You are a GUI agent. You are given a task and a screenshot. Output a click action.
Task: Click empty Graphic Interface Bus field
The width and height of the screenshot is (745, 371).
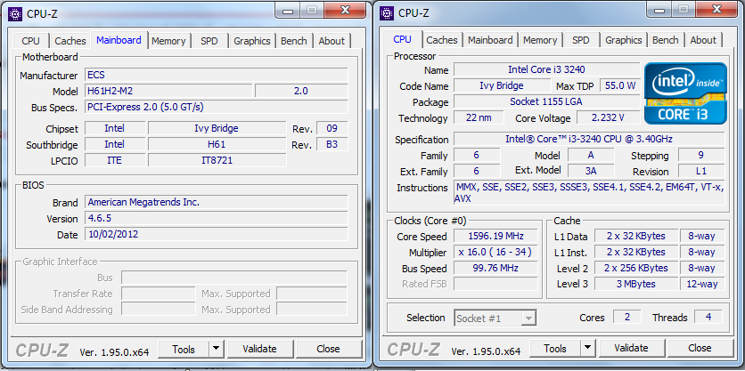tap(233, 278)
